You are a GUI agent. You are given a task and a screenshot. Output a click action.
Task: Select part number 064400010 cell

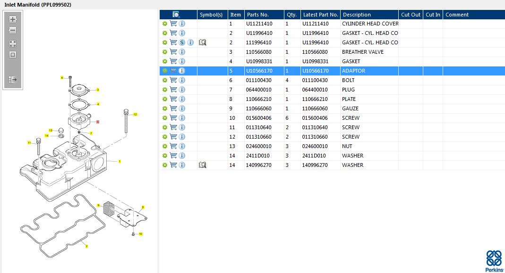[264, 90]
